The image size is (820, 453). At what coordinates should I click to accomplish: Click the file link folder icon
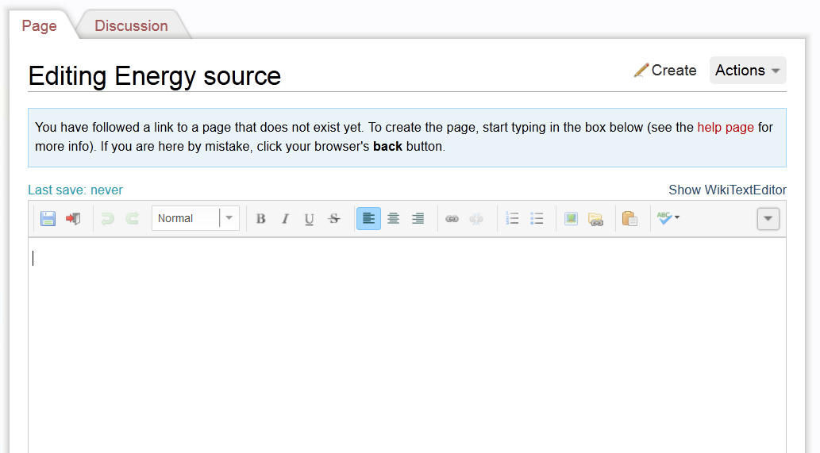pos(595,219)
